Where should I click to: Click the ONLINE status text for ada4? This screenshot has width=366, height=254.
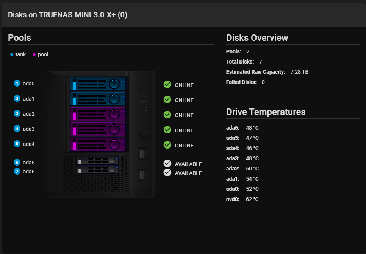[x=184, y=146]
